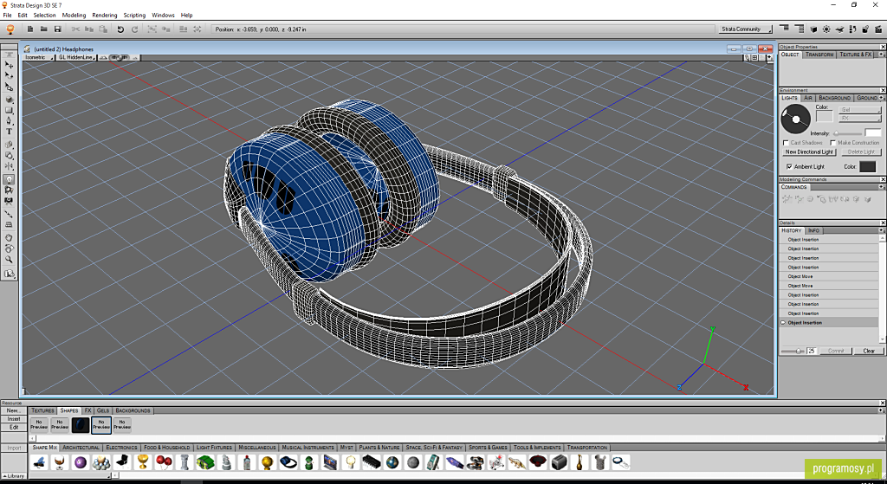Toggle the Cast Shadows checkbox

coord(786,143)
